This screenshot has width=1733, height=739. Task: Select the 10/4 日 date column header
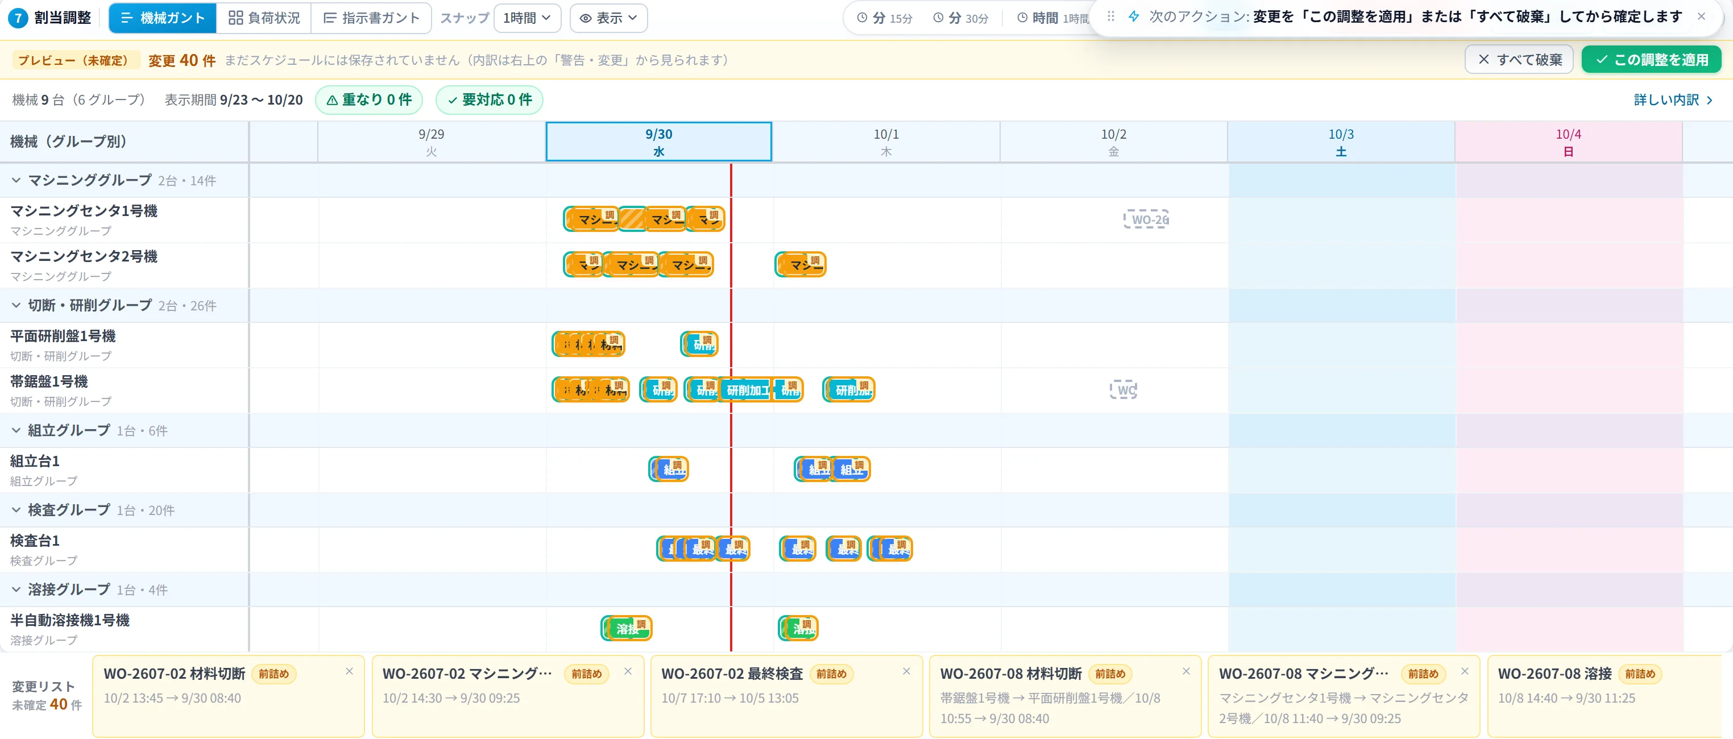(1568, 142)
